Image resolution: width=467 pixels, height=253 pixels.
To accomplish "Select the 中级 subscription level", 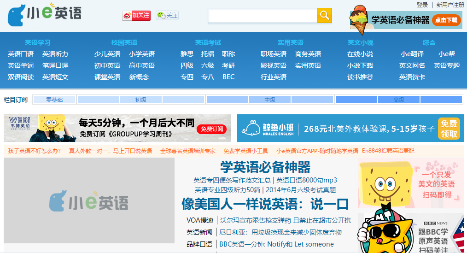I will tap(270, 100).
